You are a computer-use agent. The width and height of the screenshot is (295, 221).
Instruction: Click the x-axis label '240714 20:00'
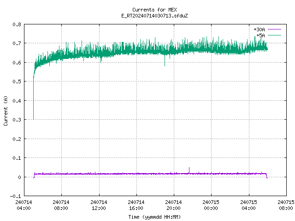173,205
